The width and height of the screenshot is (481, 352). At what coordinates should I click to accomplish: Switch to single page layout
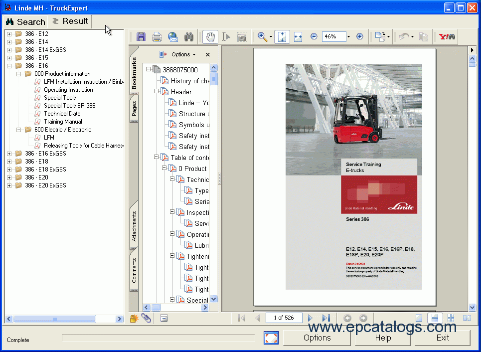(419, 318)
